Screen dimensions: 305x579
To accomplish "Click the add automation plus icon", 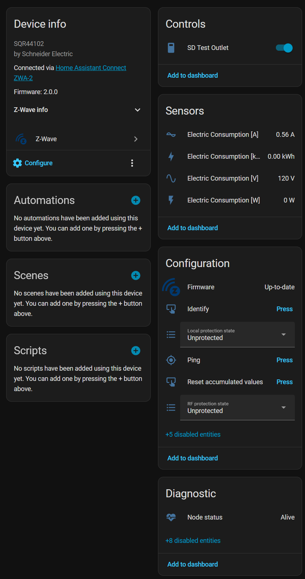I will [136, 200].
